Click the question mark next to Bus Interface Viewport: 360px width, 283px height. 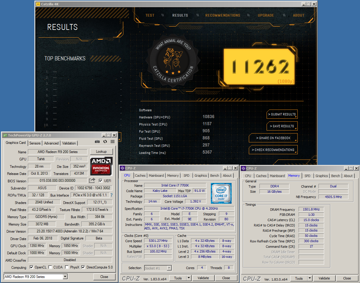(111, 195)
